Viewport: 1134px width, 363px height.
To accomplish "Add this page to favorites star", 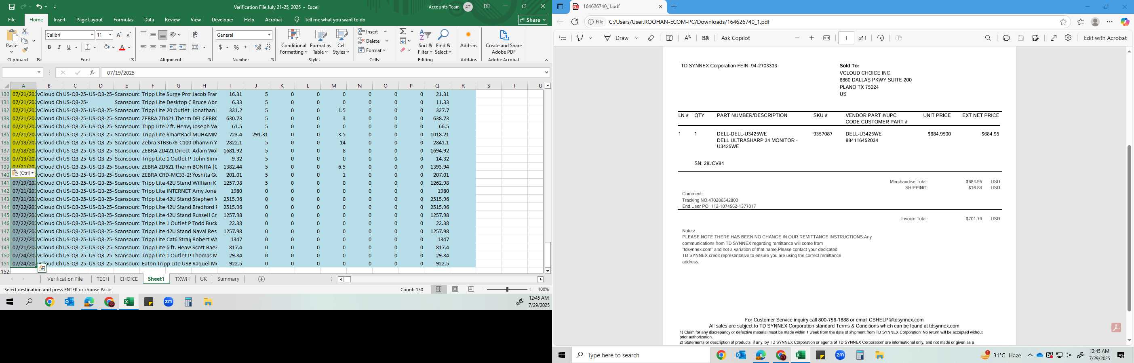I will (x=1063, y=22).
